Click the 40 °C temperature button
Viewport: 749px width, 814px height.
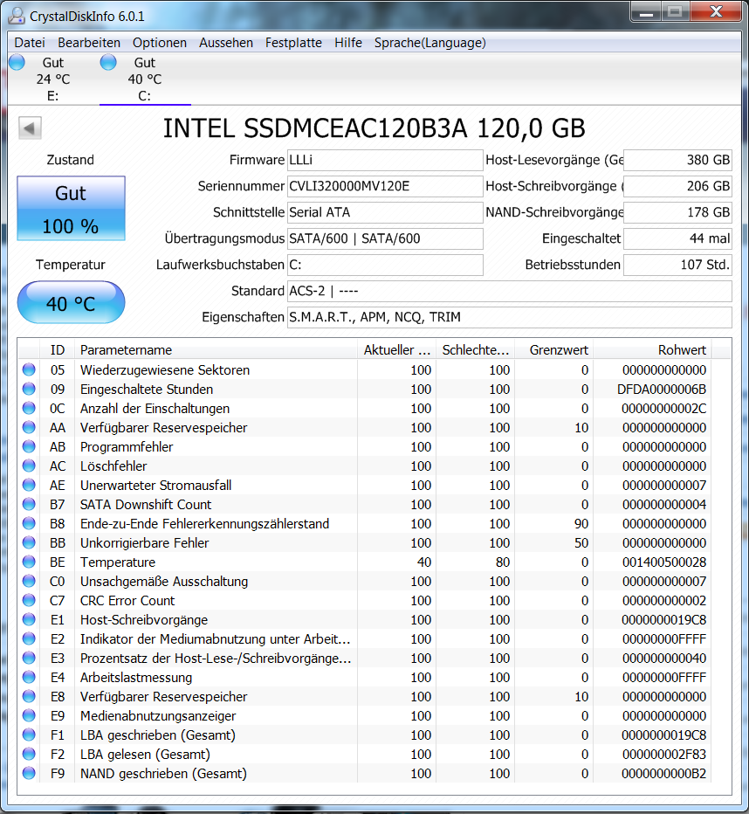[71, 303]
